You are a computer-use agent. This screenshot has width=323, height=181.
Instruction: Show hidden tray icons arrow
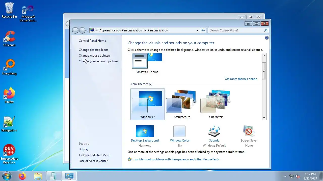point(285,176)
